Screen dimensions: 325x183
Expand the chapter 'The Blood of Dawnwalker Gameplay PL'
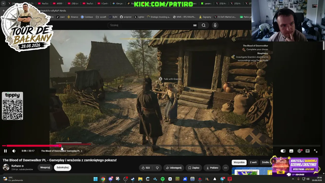tap(62, 151)
